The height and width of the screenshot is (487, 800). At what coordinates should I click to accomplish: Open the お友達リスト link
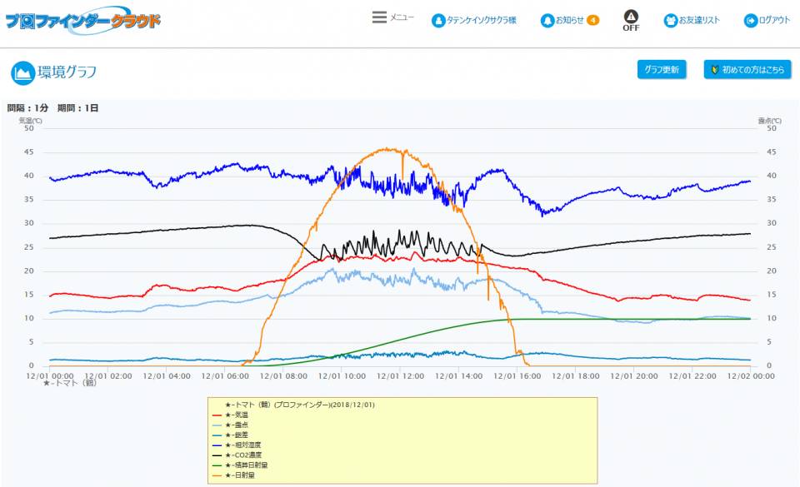click(x=699, y=20)
